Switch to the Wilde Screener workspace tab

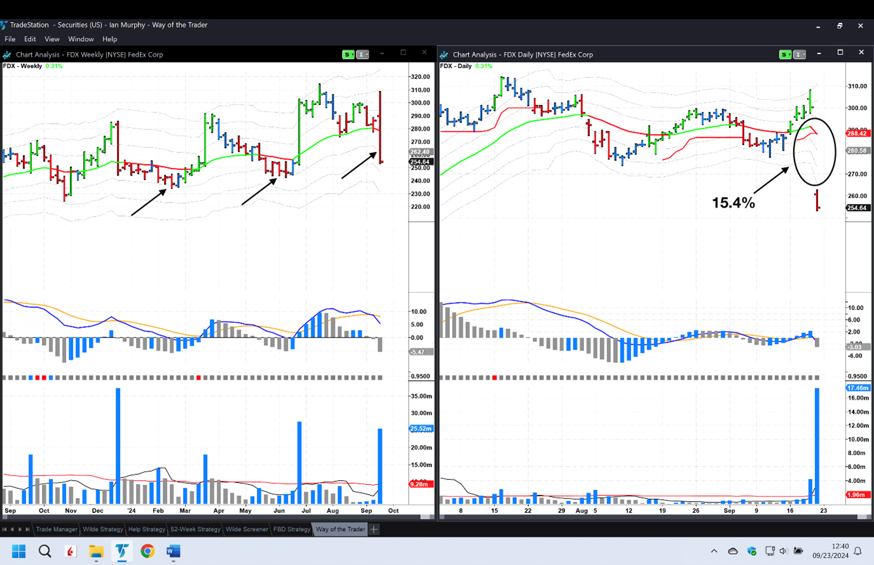tap(247, 529)
